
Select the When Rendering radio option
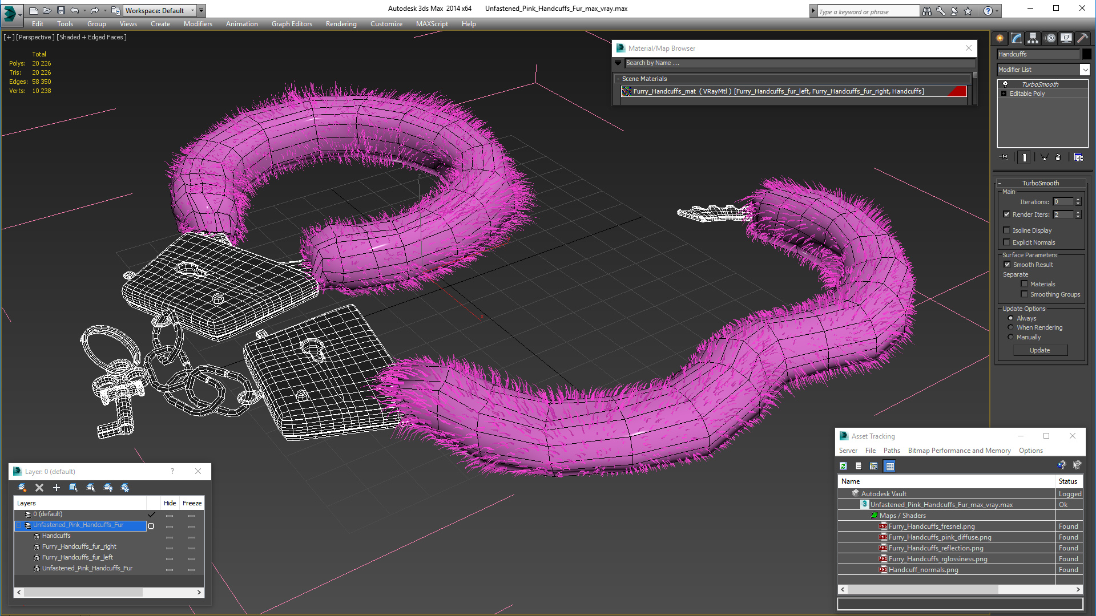pyautogui.click(x=1010, y=327)
